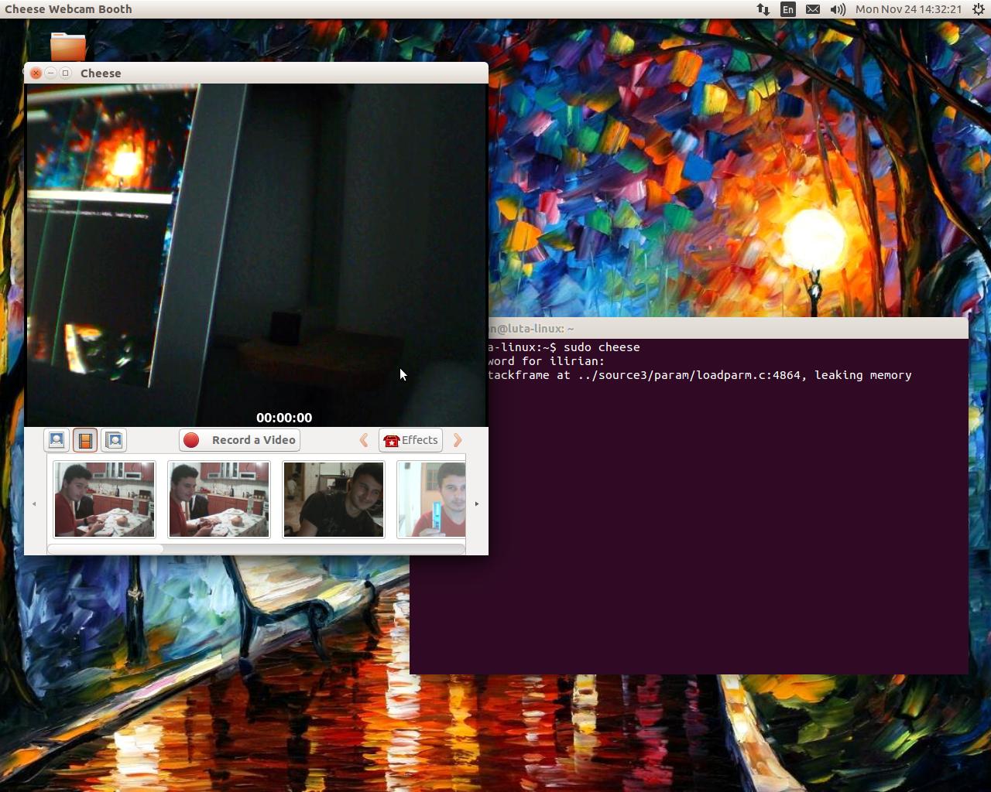Open the Effects selector
This screenshot has height=792, width=991.
pos(410,440)
